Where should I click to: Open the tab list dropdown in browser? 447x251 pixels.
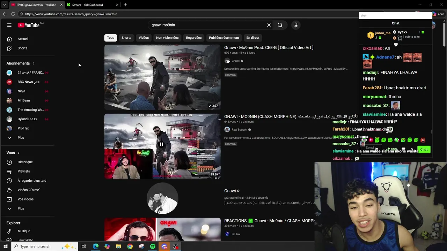[4, 5]
